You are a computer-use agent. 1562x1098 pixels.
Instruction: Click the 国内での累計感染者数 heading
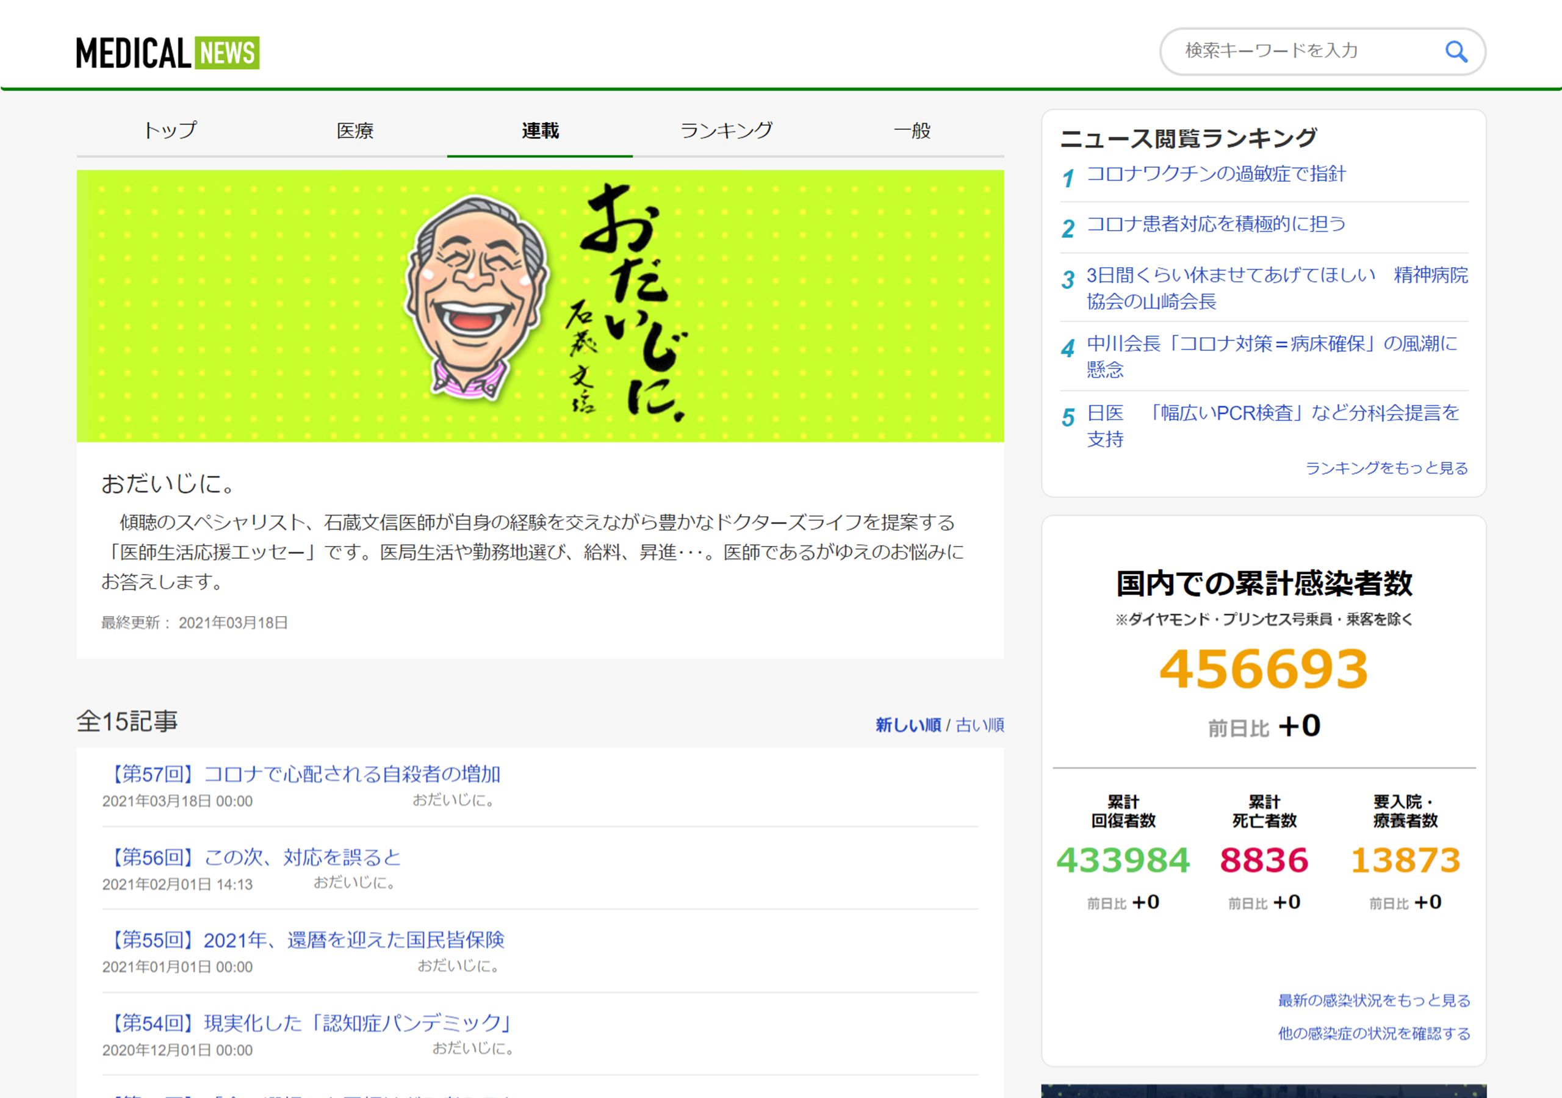pyautogui.click(x=1264, y=584)
